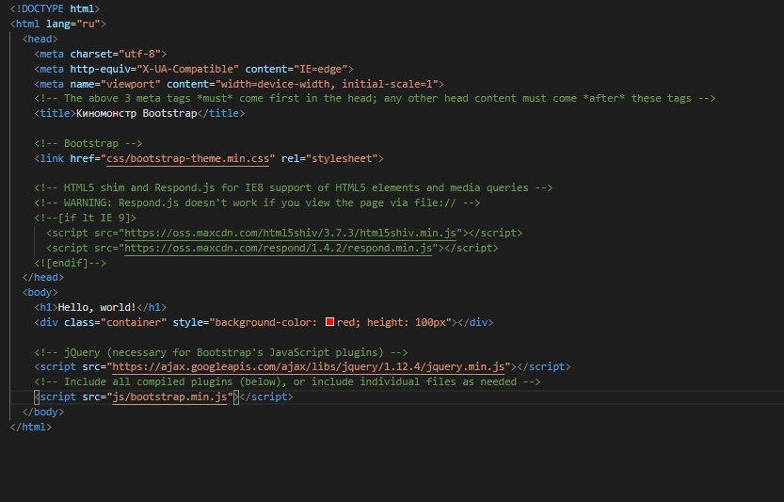Click the css/bootstrap-theme.min.css path link
Viewport: 784px width, 502px height.
point(188,158)
